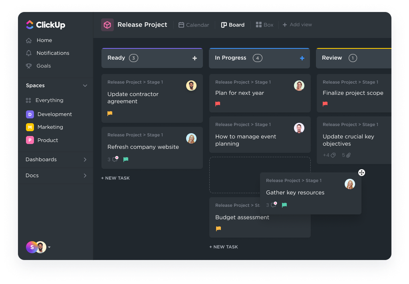Click the yellow flag on Update contractor agreement
Viewport: 409px width, 284px height.
[x=110, y=113]
